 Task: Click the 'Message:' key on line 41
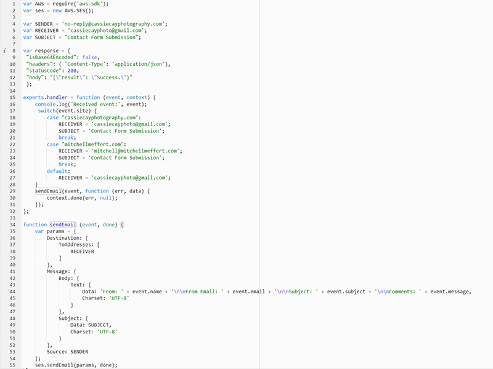coord(59,271)
